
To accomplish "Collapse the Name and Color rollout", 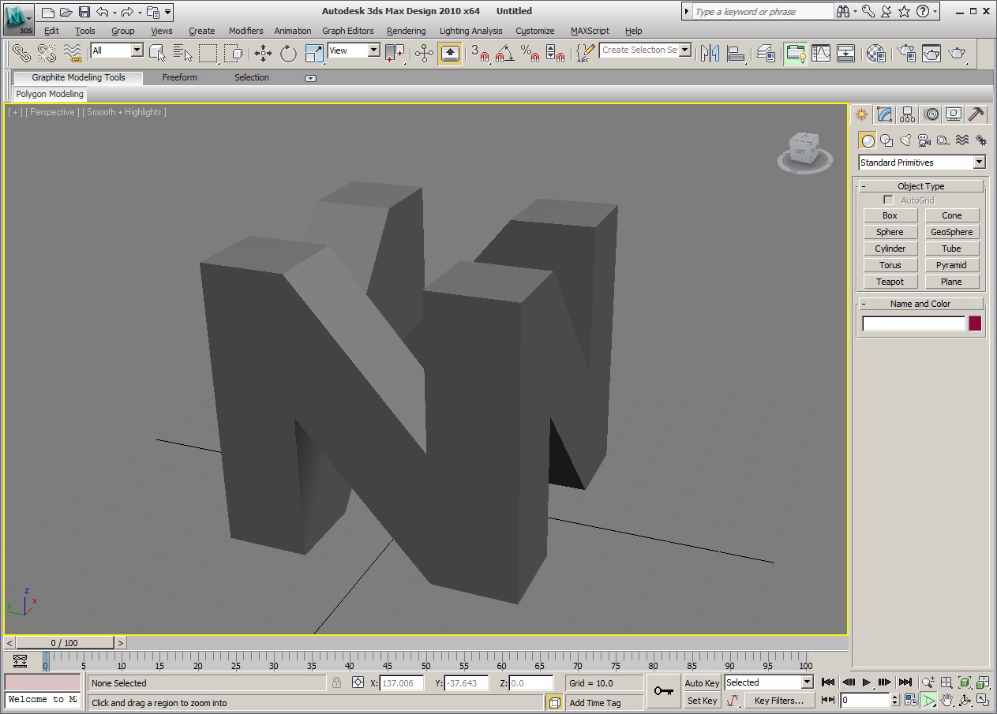I will (920, 304).
